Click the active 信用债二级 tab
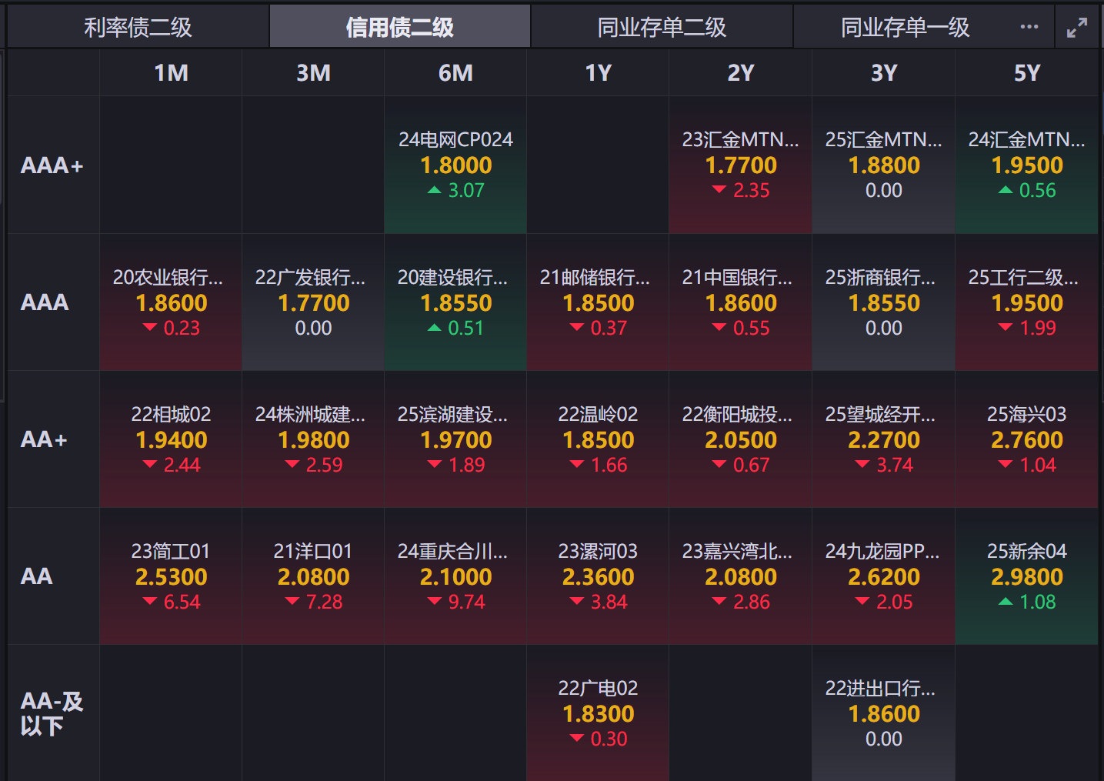The image size is (1104, 781). (x=399, y=27)
